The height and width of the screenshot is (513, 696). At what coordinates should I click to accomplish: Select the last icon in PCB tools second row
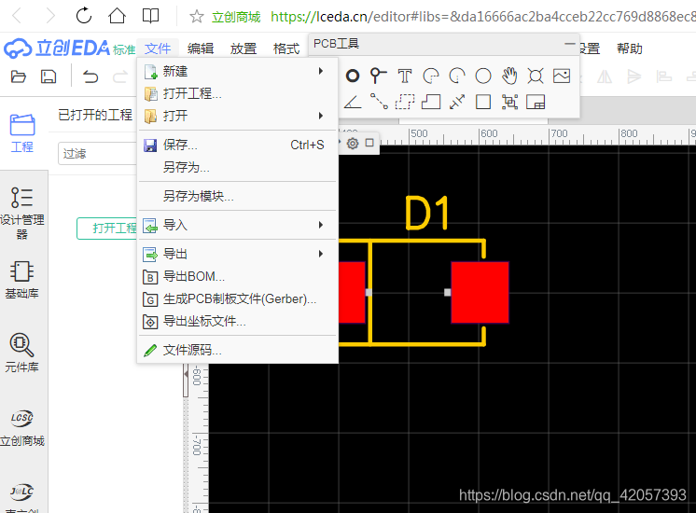coord(536,102)
